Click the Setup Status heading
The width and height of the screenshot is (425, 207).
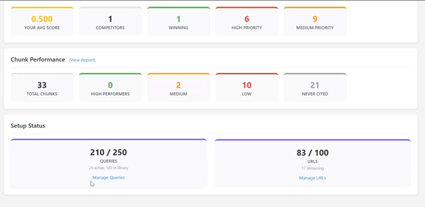pos(28,125)
